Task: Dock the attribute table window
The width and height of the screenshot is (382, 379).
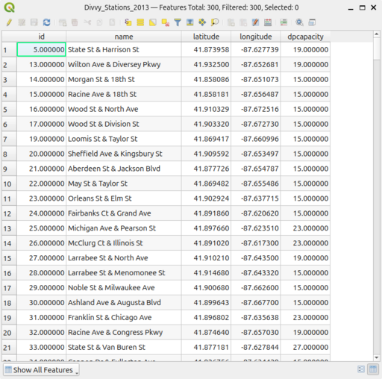Action: click(312, 22)
